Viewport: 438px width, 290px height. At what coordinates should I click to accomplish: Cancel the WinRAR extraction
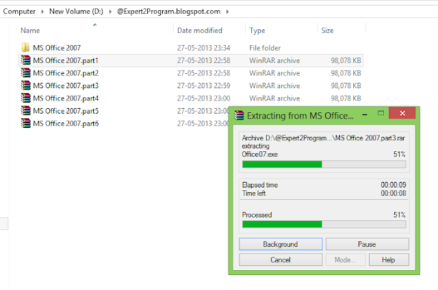click(281, 260)
